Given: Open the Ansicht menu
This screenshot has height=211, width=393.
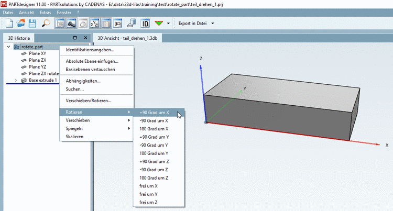Looking at the screenshot, I should (26, 13).
